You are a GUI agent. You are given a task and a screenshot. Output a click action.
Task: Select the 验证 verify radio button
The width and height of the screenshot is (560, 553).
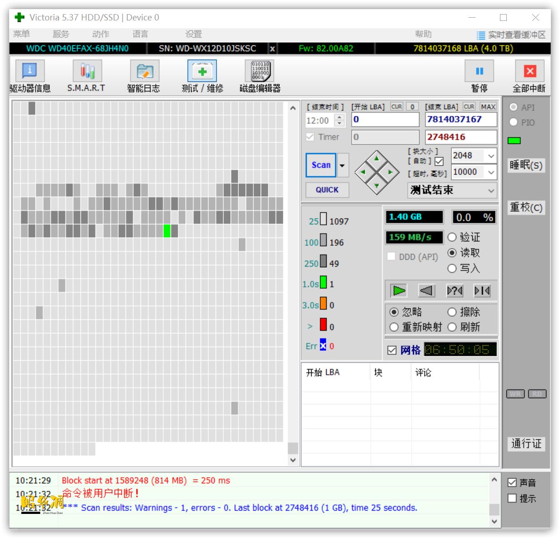pyautogui.click(x=452, y=237)
